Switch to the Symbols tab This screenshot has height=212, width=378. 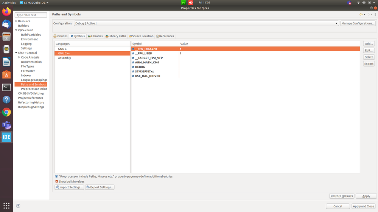pos(78,36)
